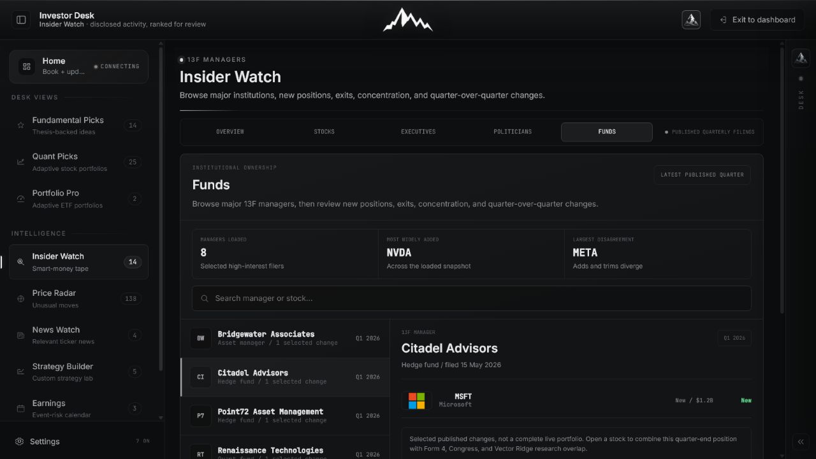Click the Quant Picks chart icon

tap(20, 162)
